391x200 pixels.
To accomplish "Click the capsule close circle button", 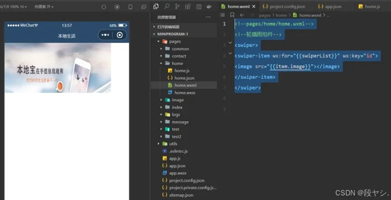I will point(119,35).
